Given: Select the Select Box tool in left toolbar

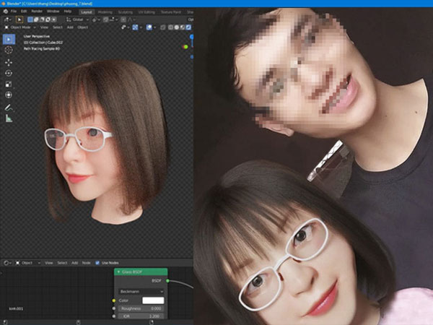Looking at the screenshot, I should [9, 39].
